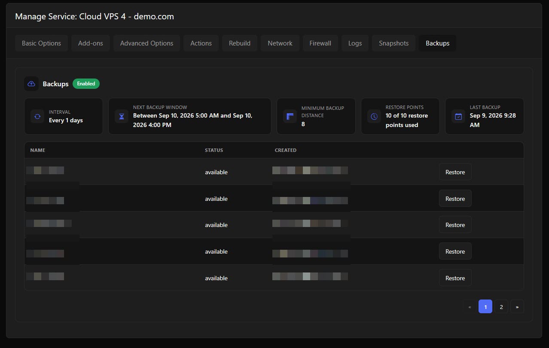Click the 'available' status in last row
This screenshot has height=348, width=549.
[x=216, y=278]
